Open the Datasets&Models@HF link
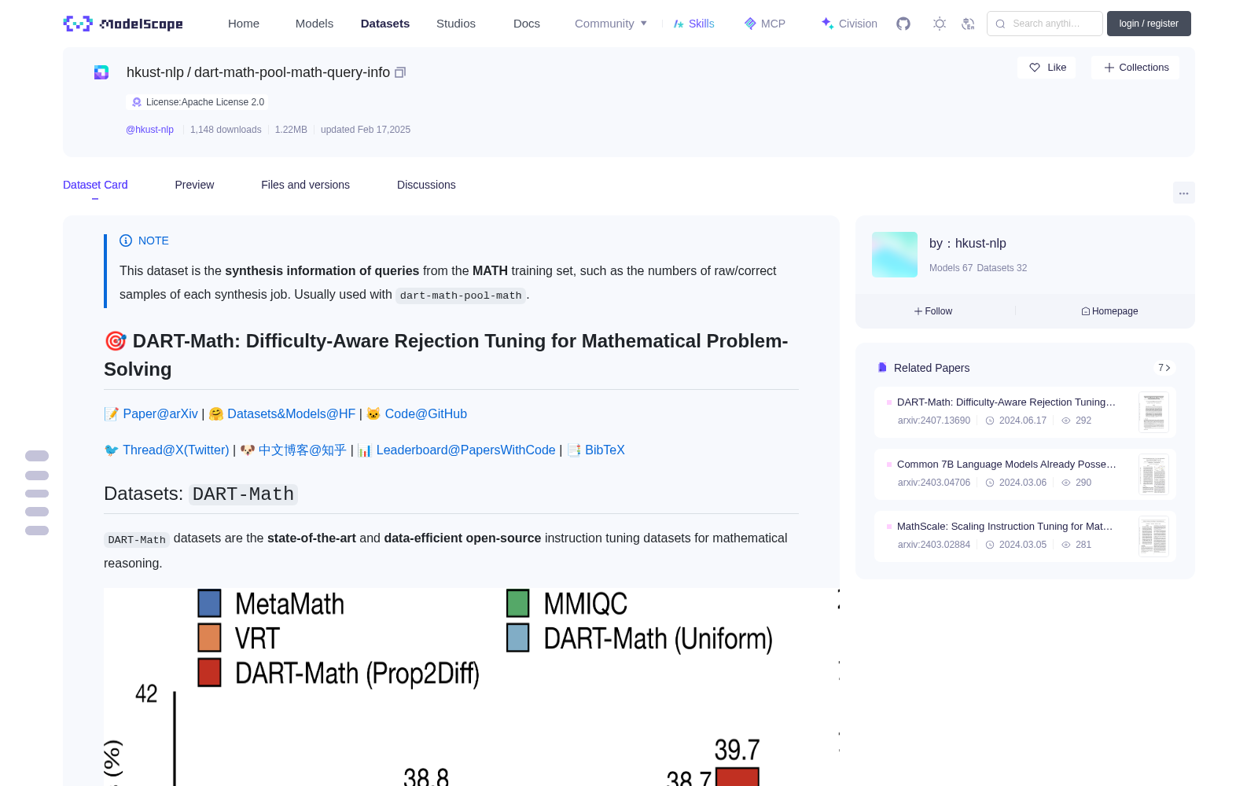This screenshot has width=1258, height=786. pos(291,413)
